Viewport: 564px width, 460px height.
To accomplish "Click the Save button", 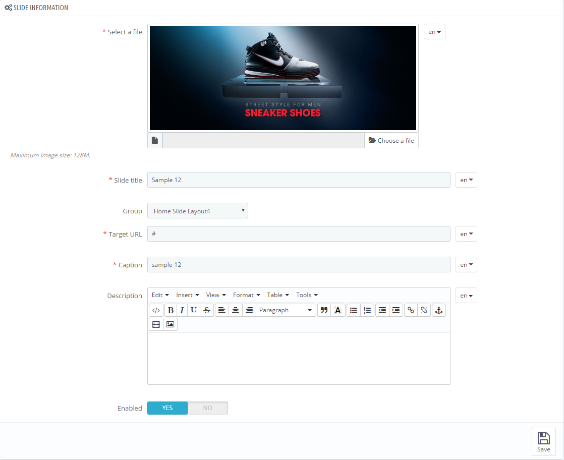I will click(x=543, y=442).
